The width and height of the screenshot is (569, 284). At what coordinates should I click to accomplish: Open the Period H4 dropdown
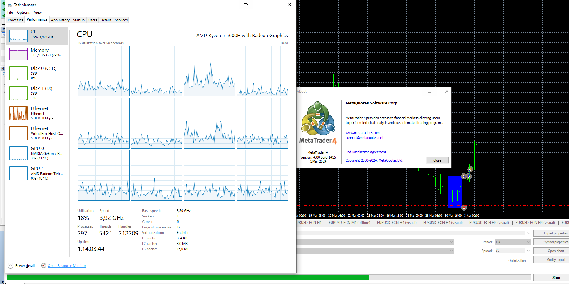click(x=513, y=242)
